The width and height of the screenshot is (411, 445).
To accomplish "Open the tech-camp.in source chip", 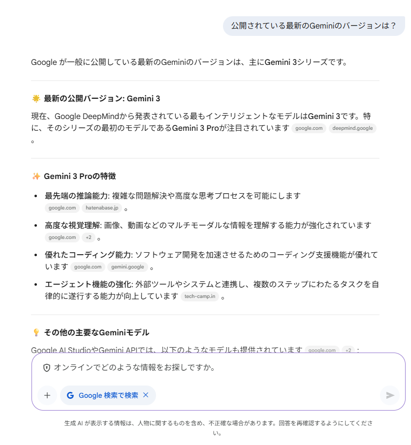I will click(x=199, y=297).
